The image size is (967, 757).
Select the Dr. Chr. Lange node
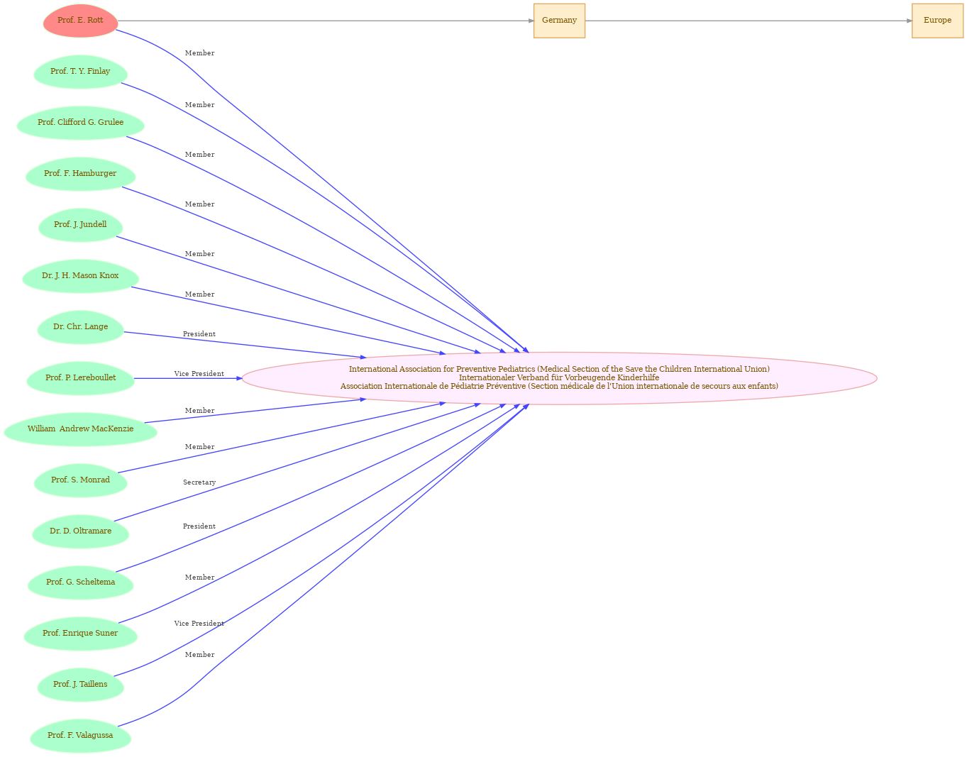[80, 327]
